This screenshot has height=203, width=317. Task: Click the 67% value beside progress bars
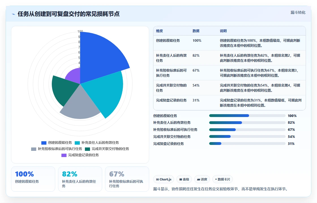pos(291,129)
